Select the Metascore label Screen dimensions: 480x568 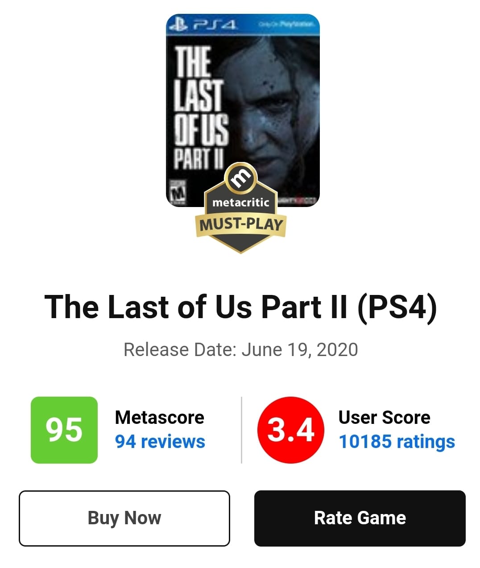[x=160, y=417]
